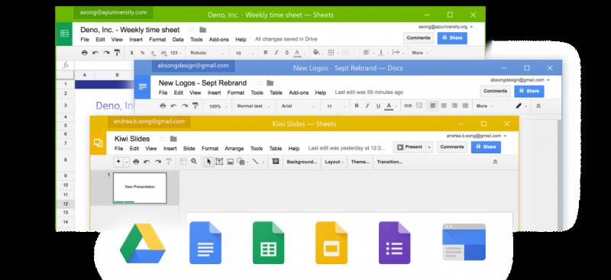Select paint format in the Sheets toolbar
611x280 pixels.
117,53
